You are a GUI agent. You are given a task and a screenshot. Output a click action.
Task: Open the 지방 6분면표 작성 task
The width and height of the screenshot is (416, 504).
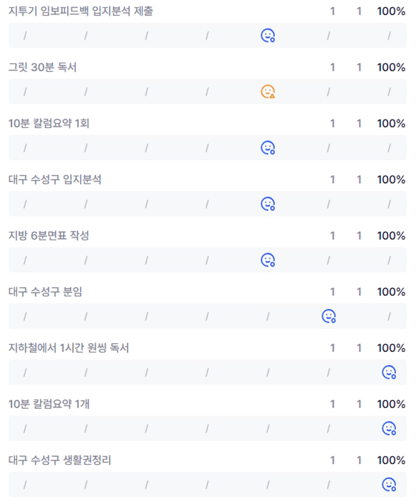(49, 236)
